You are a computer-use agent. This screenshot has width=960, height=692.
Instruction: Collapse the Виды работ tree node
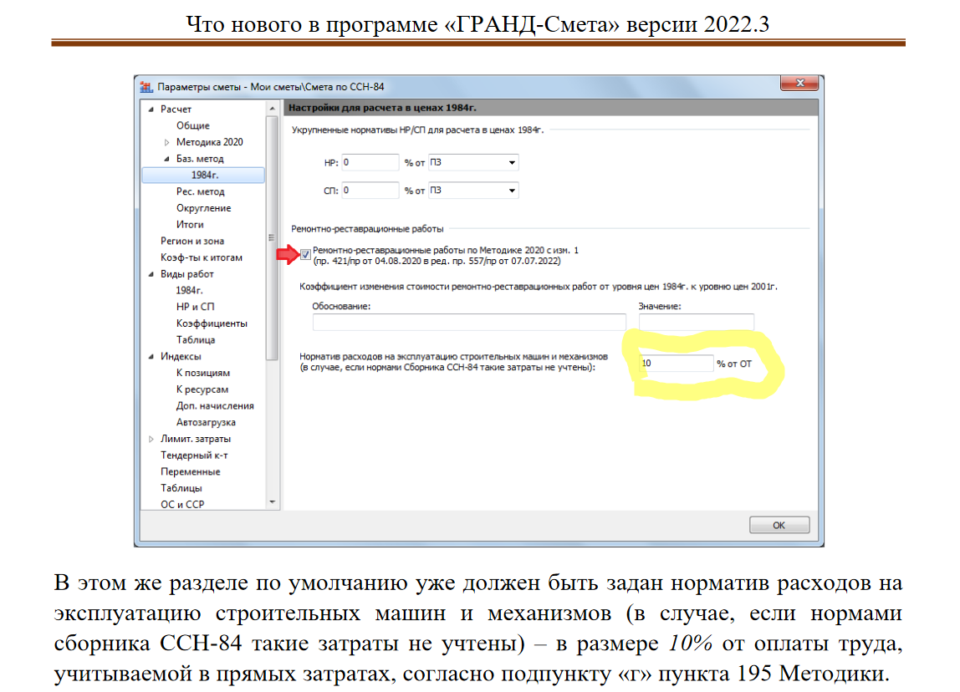[151, 275]
